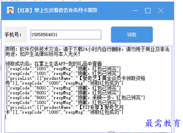
Task: Focus the phone number input field
Action: coord(66,35)
